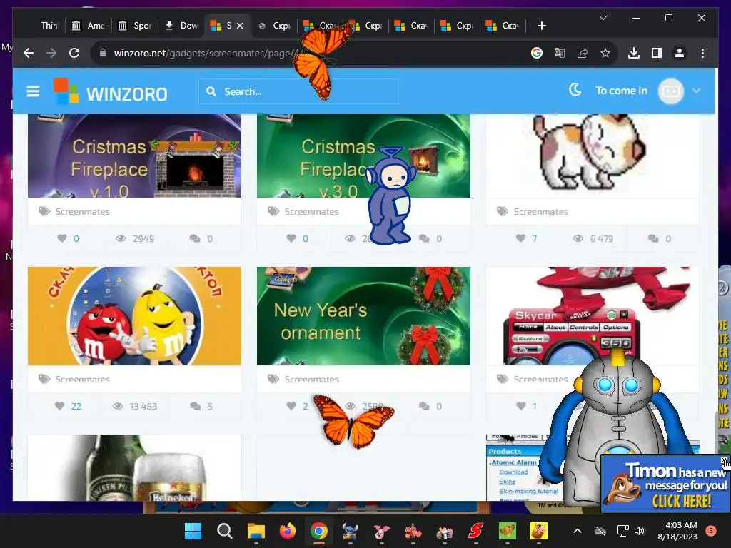Open the clock showing 4:03 AM
This screenshot has height=548, width=731.
click(x=677, y=531)
